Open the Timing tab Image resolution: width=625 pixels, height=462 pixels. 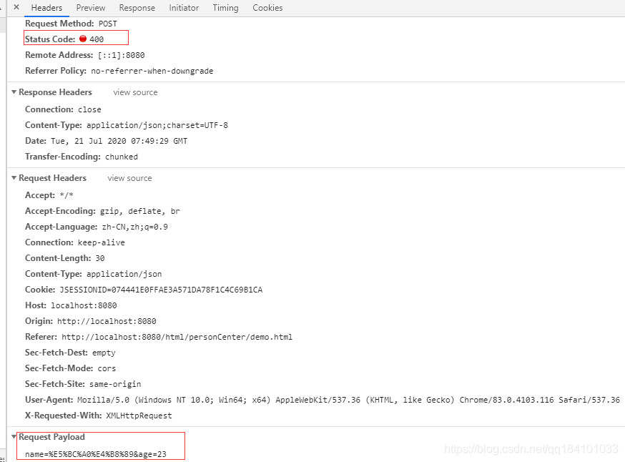click(x=225, y=8)
